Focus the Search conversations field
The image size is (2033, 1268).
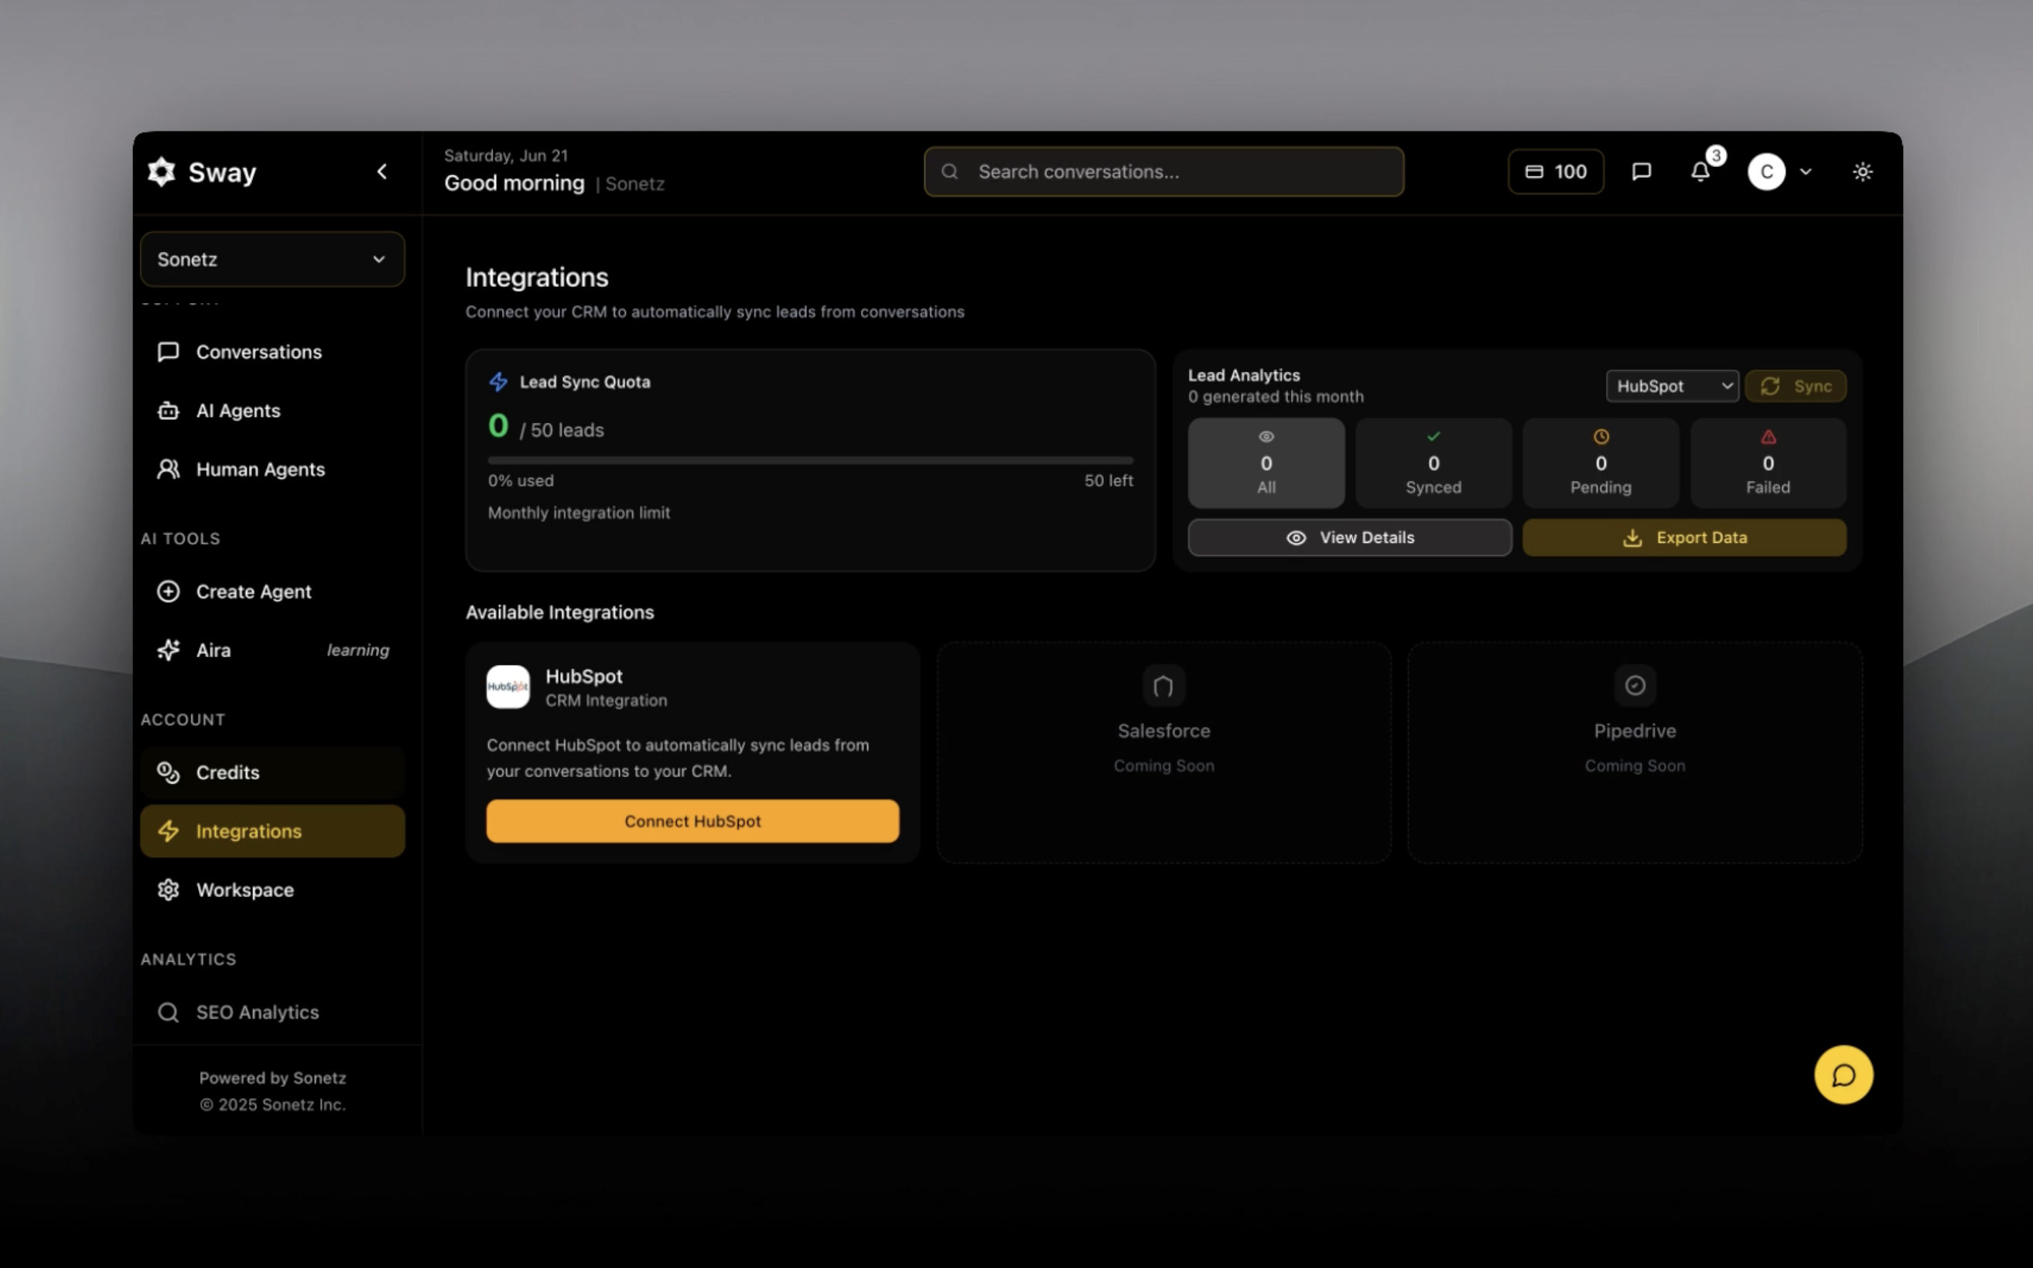coord(1163,172)
